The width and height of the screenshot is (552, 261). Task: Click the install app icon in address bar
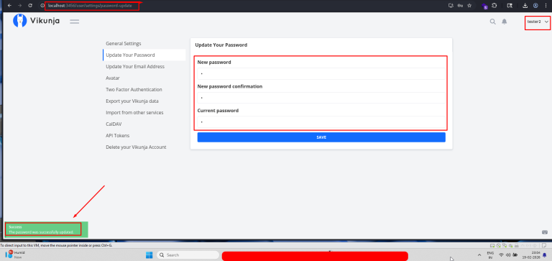point(451,5)
